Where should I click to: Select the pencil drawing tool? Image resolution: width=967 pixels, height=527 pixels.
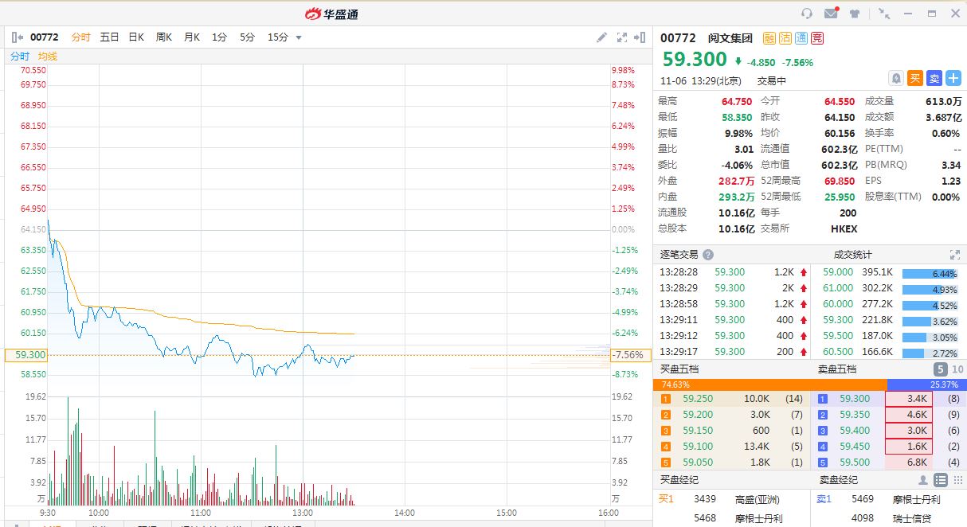[602, 37]
